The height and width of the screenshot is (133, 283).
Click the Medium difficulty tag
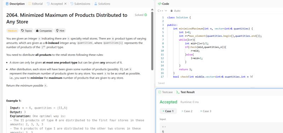[x=12, y=31]
